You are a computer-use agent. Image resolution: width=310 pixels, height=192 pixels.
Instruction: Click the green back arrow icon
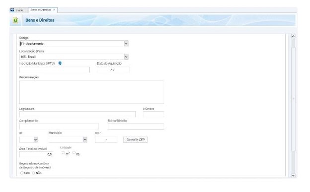(x=15, y=20)
